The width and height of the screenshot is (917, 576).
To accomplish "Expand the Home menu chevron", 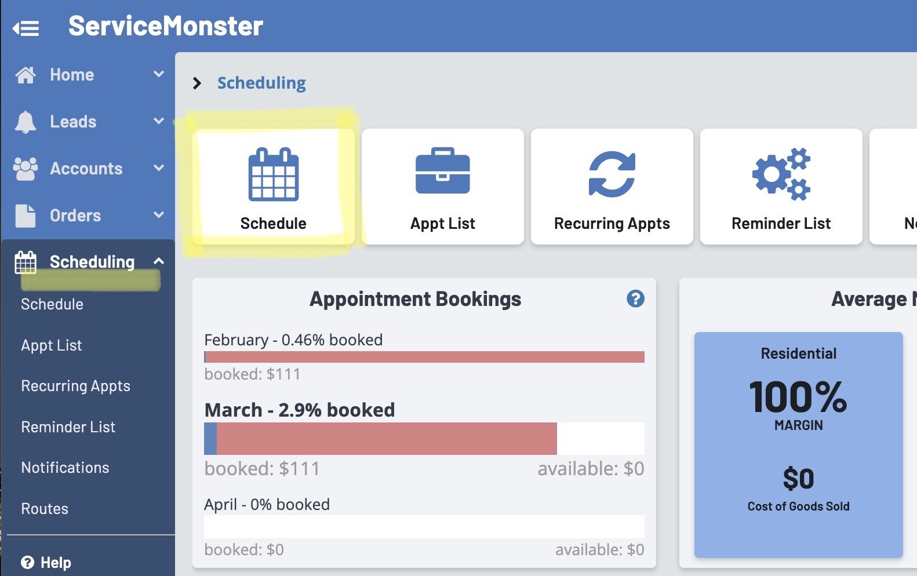I will point(159,74).
